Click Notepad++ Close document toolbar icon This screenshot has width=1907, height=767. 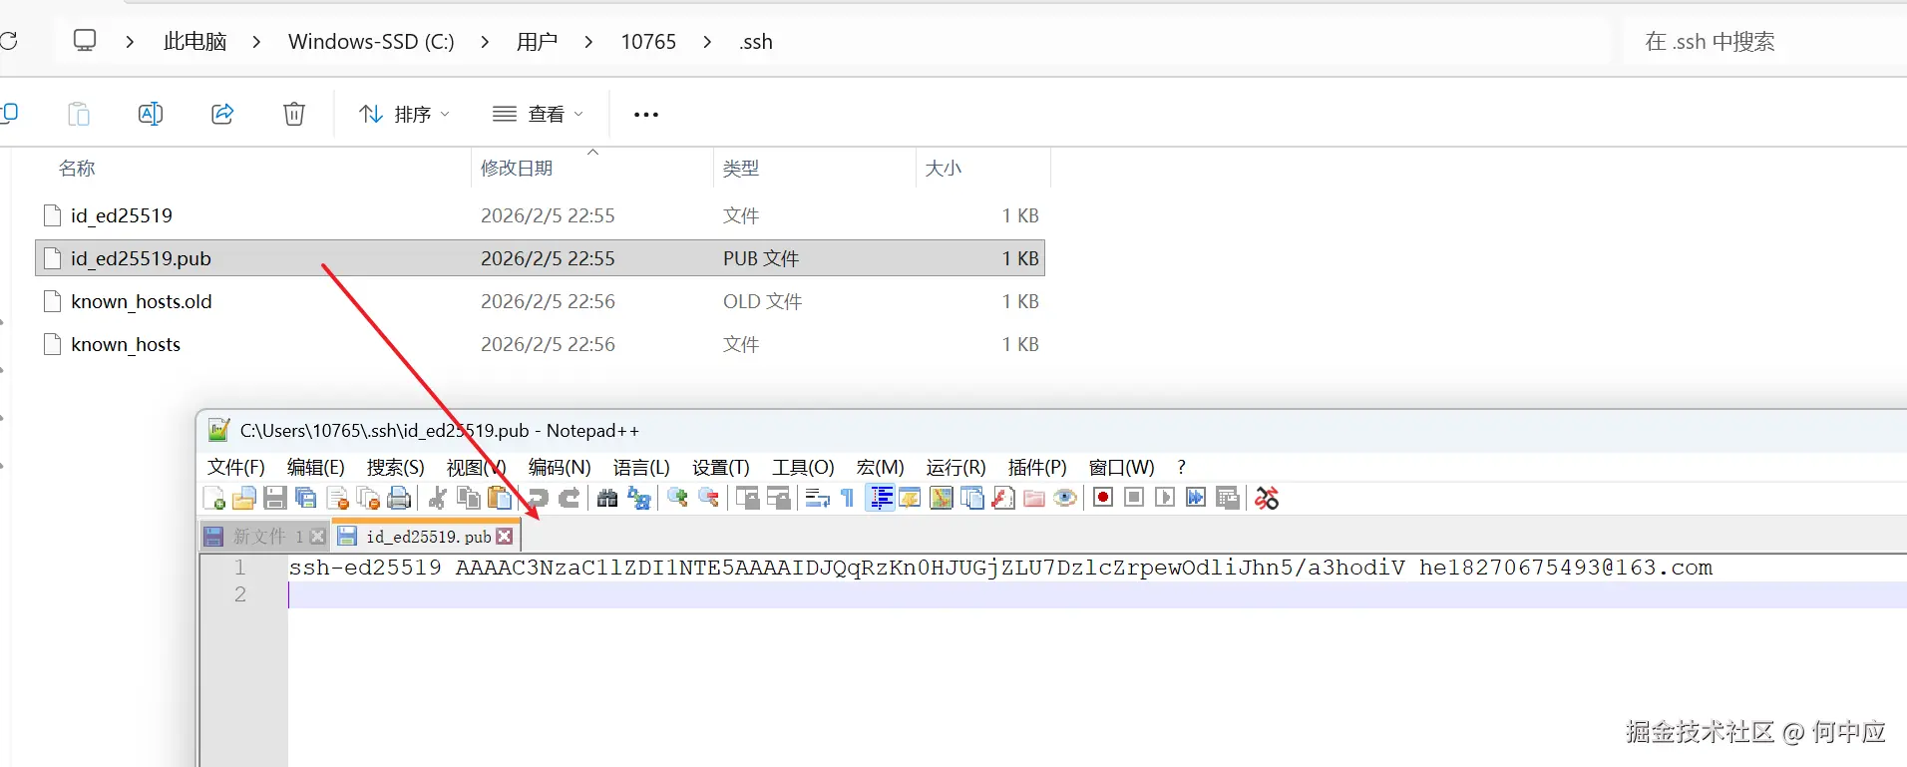pos(338,498)
